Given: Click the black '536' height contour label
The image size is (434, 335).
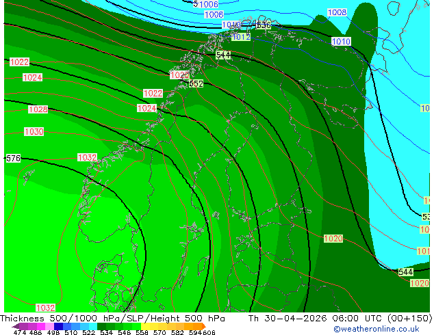Looking at the screenshot, I should pyautogui.click(x=264, y=25).
